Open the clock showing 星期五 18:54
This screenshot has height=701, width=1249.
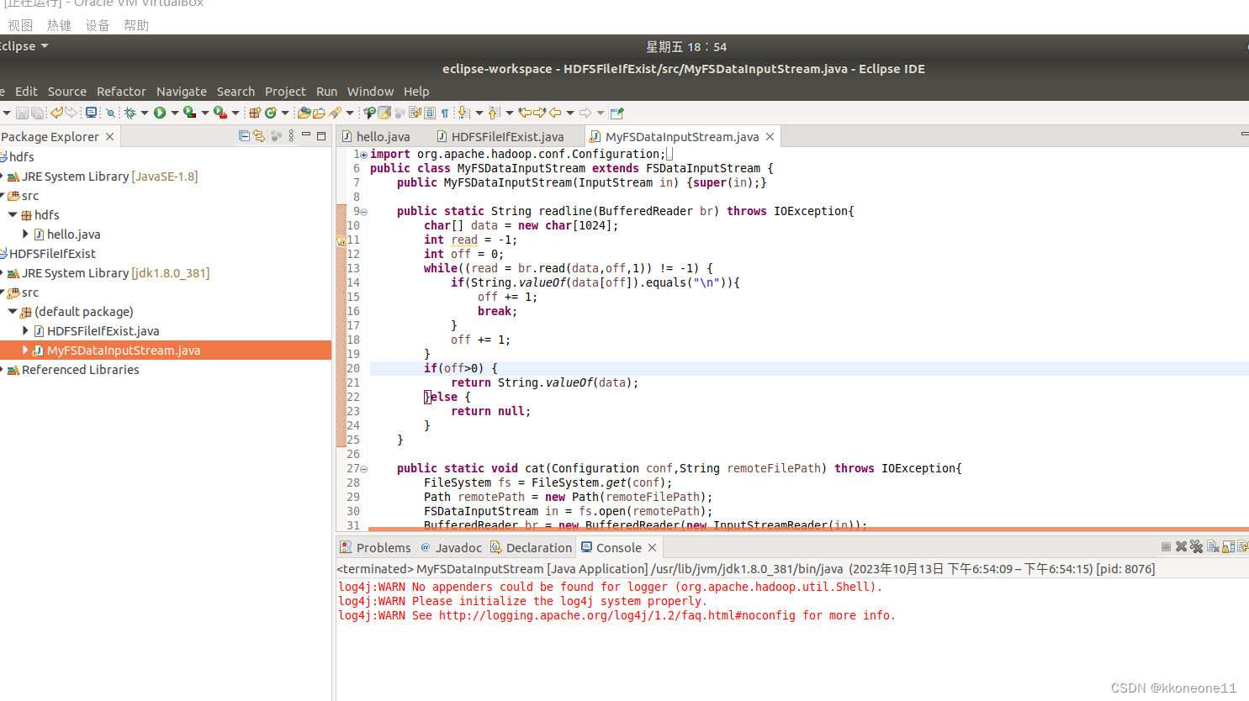pos(686,47)
